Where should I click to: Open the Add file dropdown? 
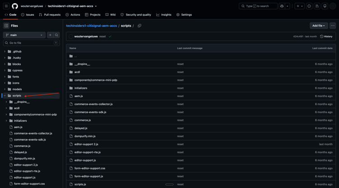pos(319,26)
